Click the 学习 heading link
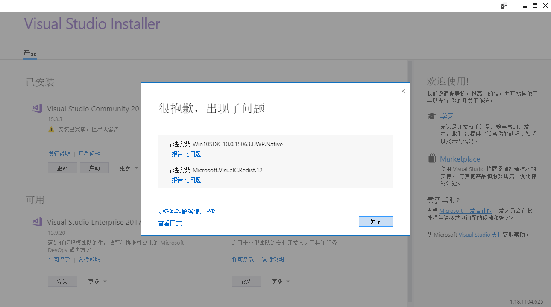551x307 pixels. click(447, 116)
